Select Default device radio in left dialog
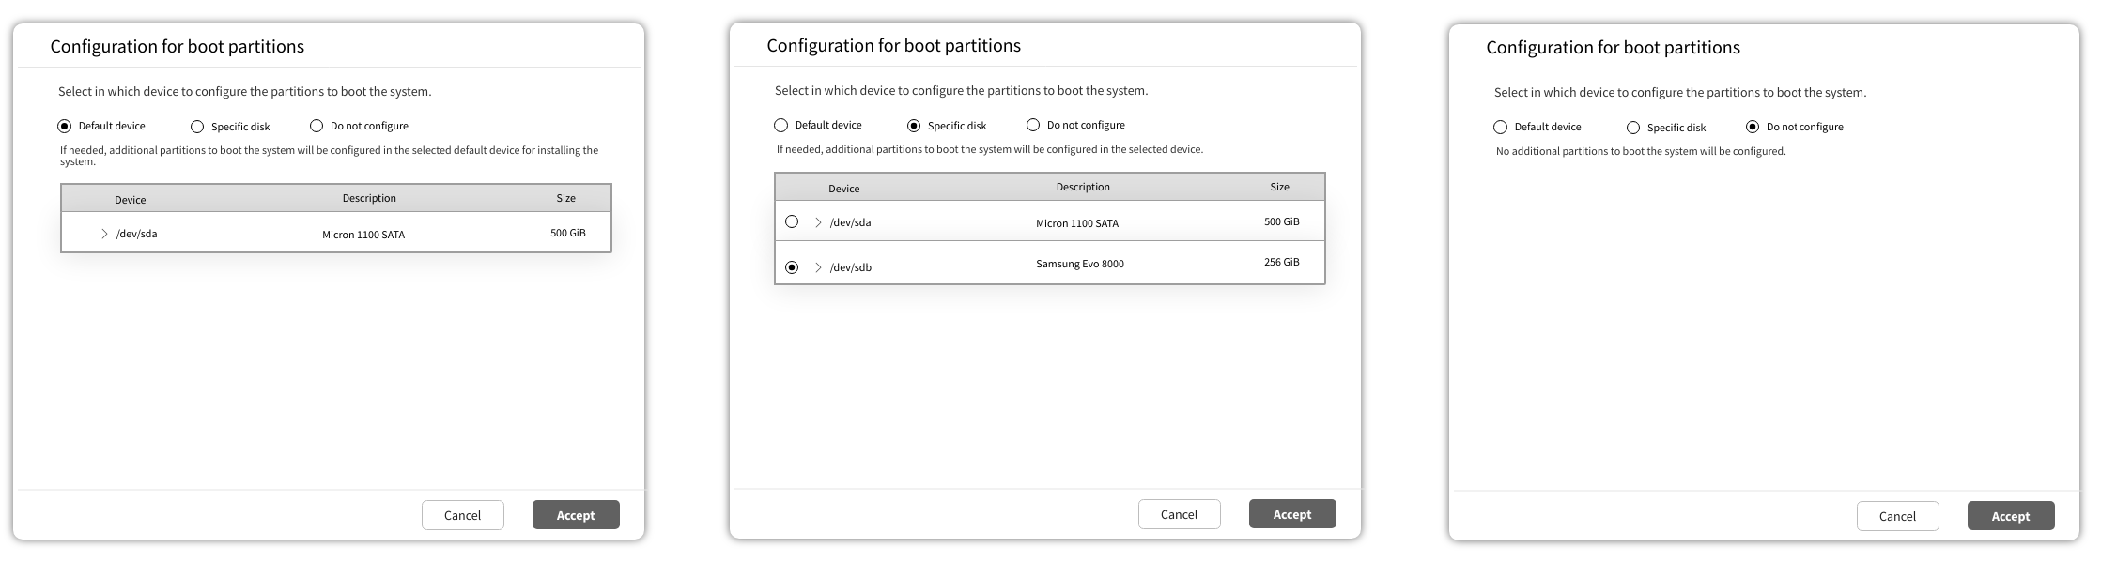Screen dimensions: 2101x563 tap(65, 126)
